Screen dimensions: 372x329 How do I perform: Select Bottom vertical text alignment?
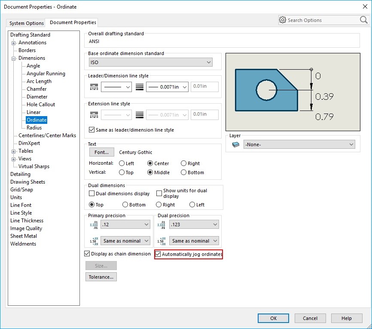point(183,172)
